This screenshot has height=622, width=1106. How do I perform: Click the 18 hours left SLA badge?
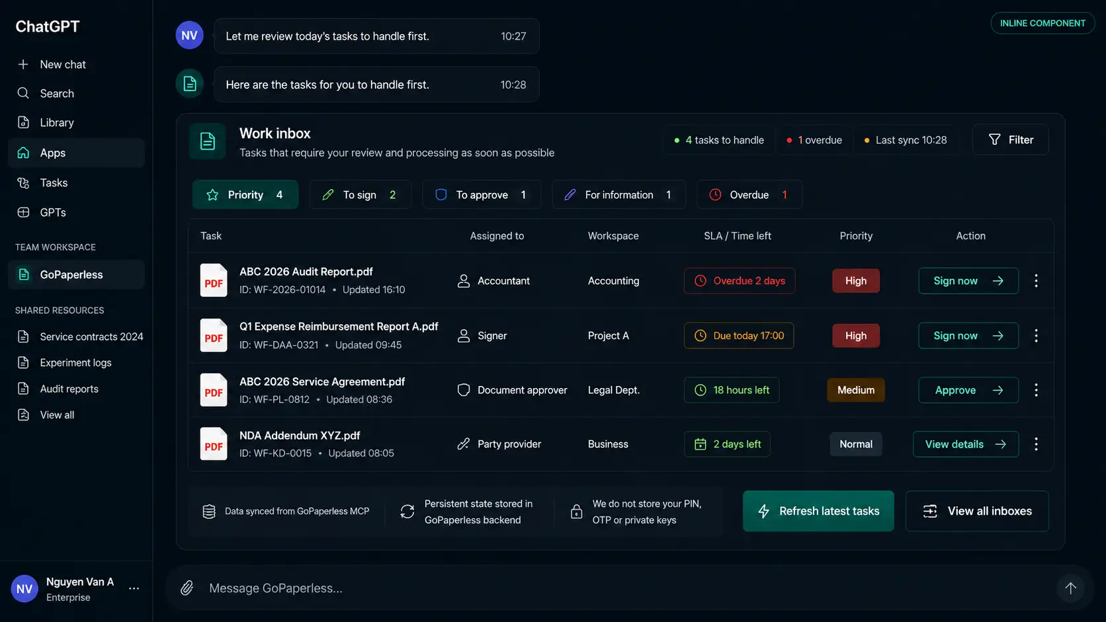click(x=732, y=390)
